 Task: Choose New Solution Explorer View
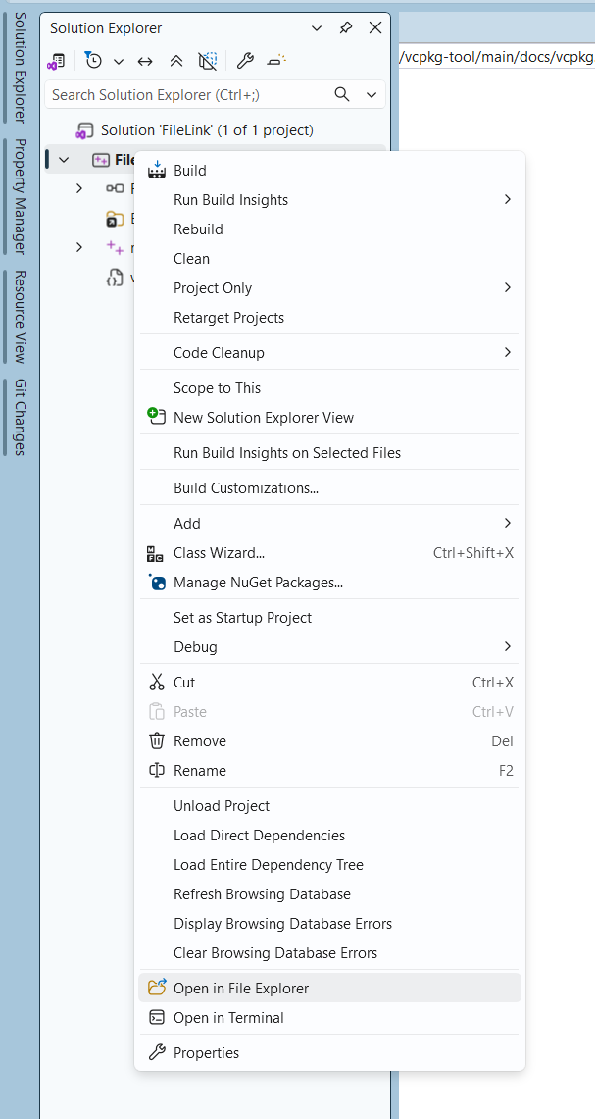click(329, 417)
